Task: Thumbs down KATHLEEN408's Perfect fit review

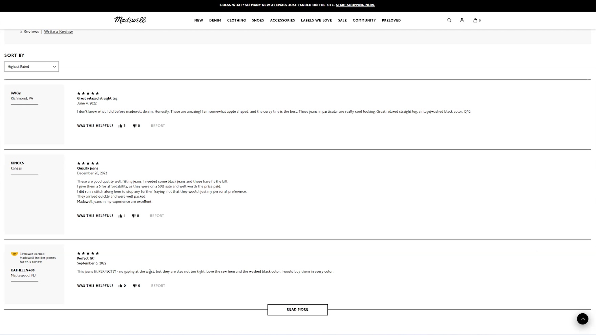Action: point(134,286)
